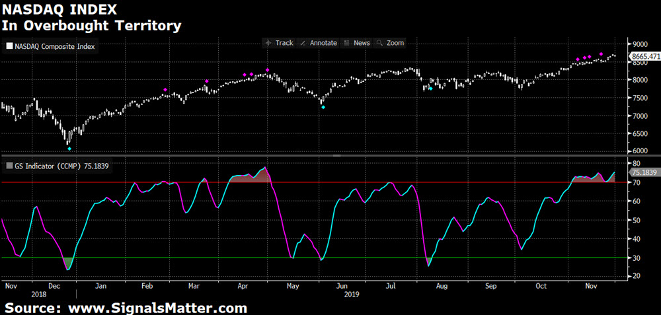Image resolution: width=661 pixels, height=315 pixels.
Task: Click the 20 indicator axis label
Action: [637, 276]
